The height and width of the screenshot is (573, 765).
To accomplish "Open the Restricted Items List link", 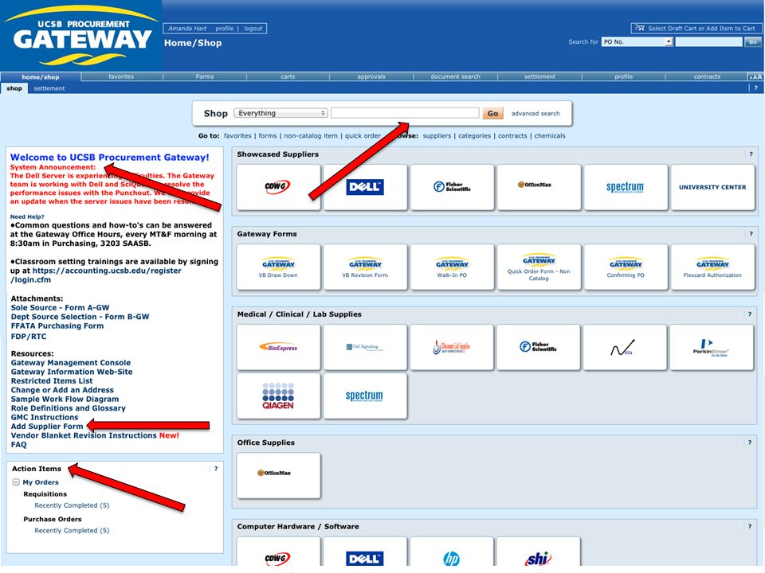I will (x=52, y=381).
